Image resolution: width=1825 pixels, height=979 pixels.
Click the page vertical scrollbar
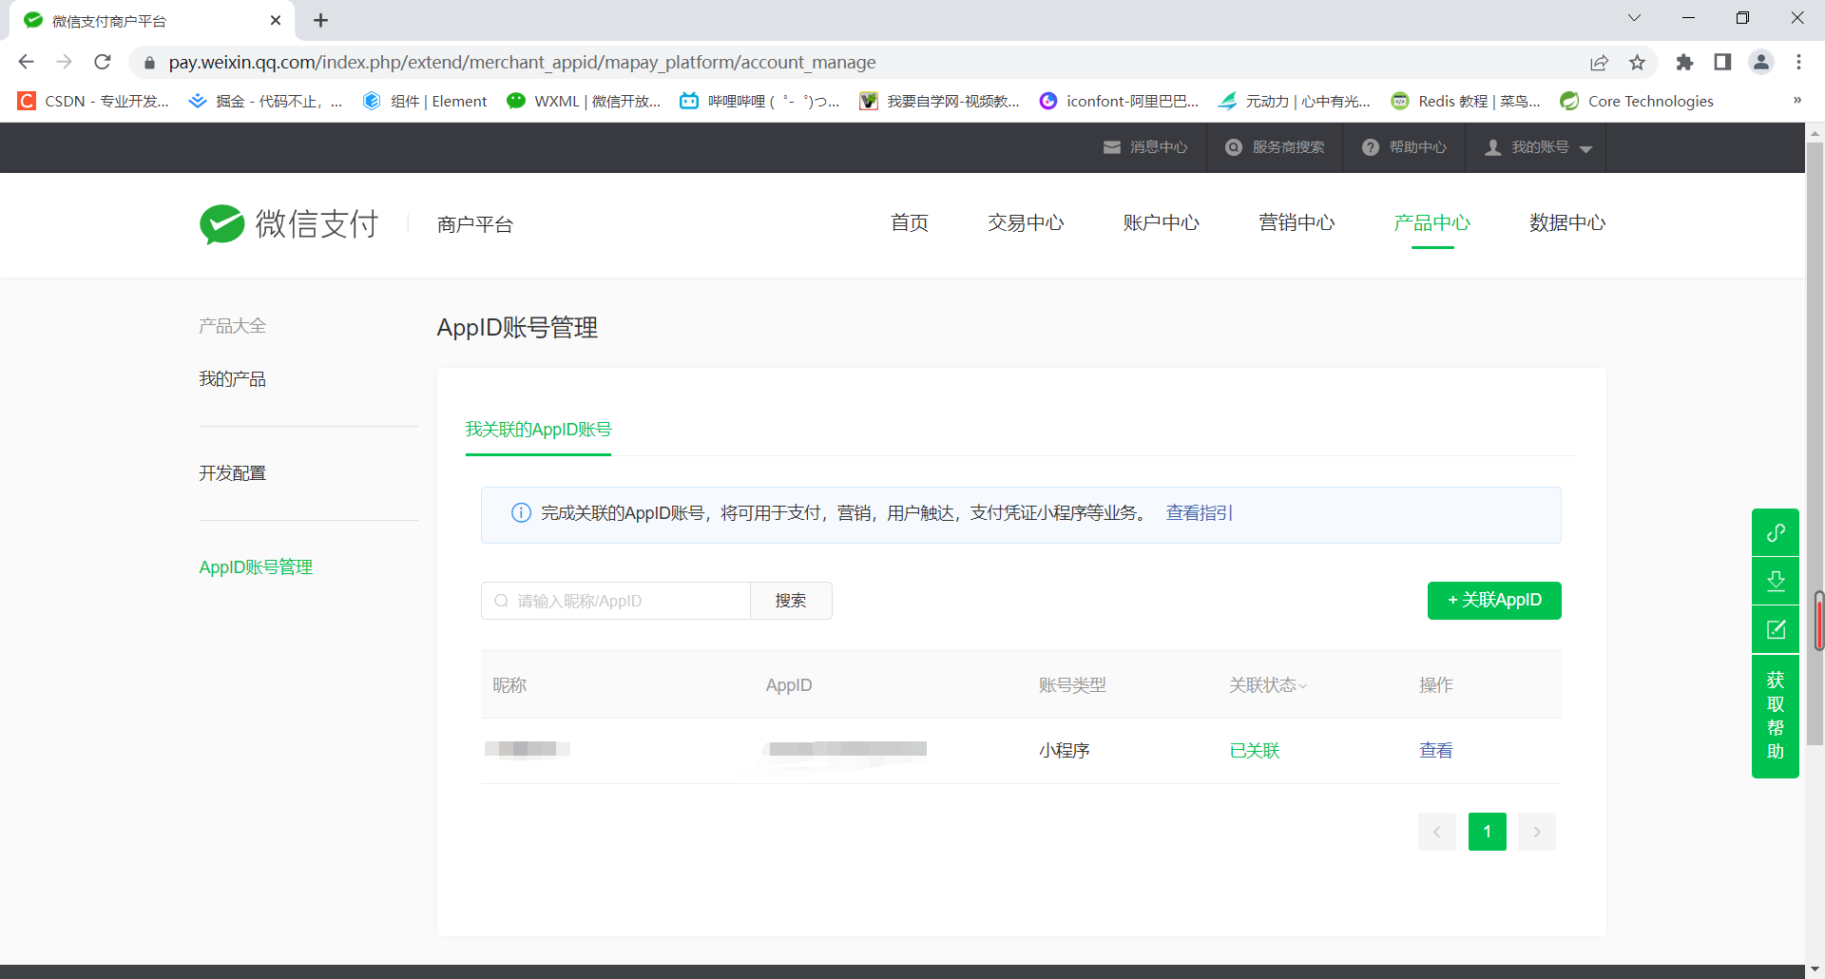1815,443
